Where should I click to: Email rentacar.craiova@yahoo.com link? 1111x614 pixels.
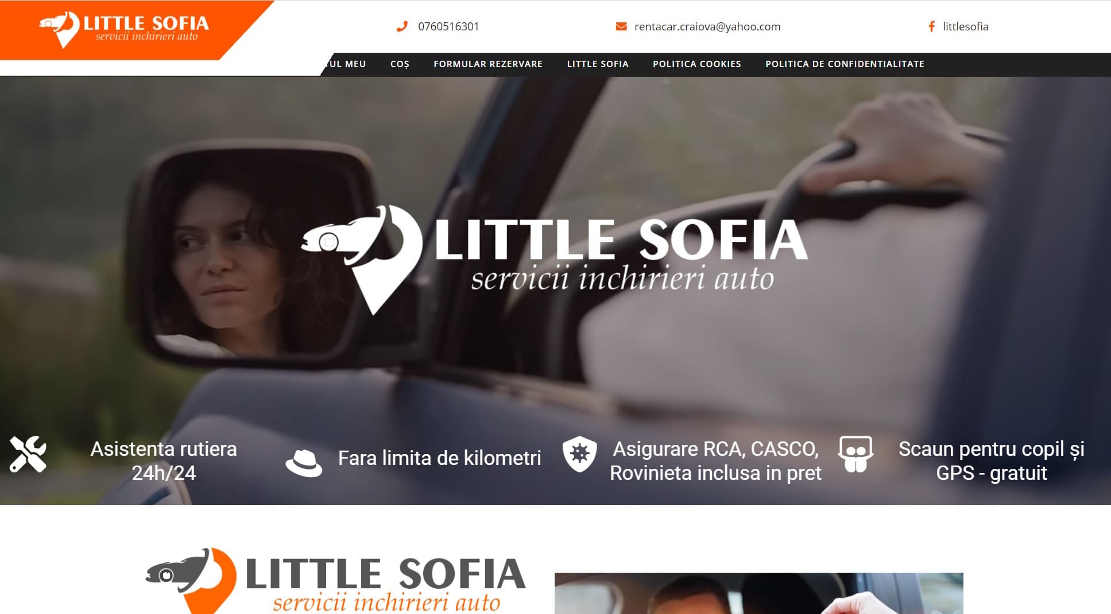click(707, 26)
